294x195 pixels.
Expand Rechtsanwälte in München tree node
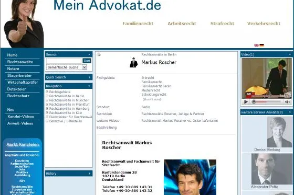tap(47, 100)
